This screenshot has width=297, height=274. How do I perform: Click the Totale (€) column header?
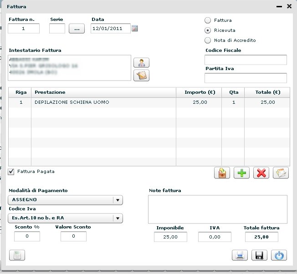(267, 92)
